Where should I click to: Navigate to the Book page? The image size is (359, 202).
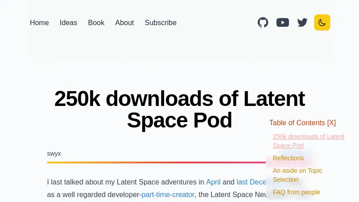[x=96, y=22]
